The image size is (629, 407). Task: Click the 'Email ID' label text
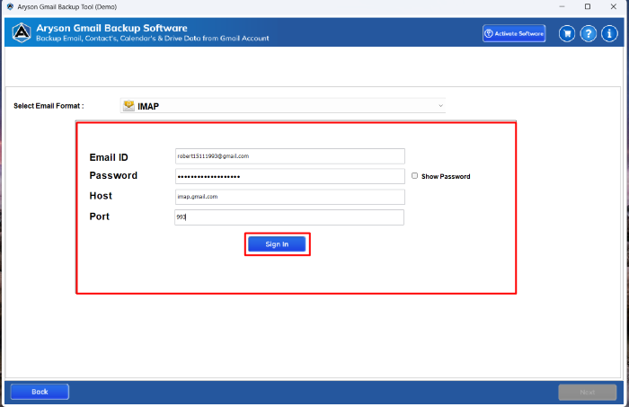109,157
